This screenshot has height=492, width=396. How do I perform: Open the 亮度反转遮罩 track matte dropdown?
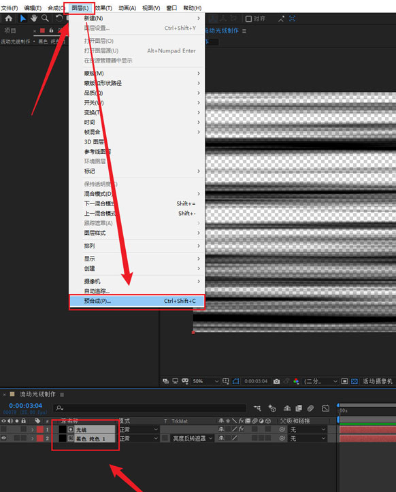tap(193, 438)
